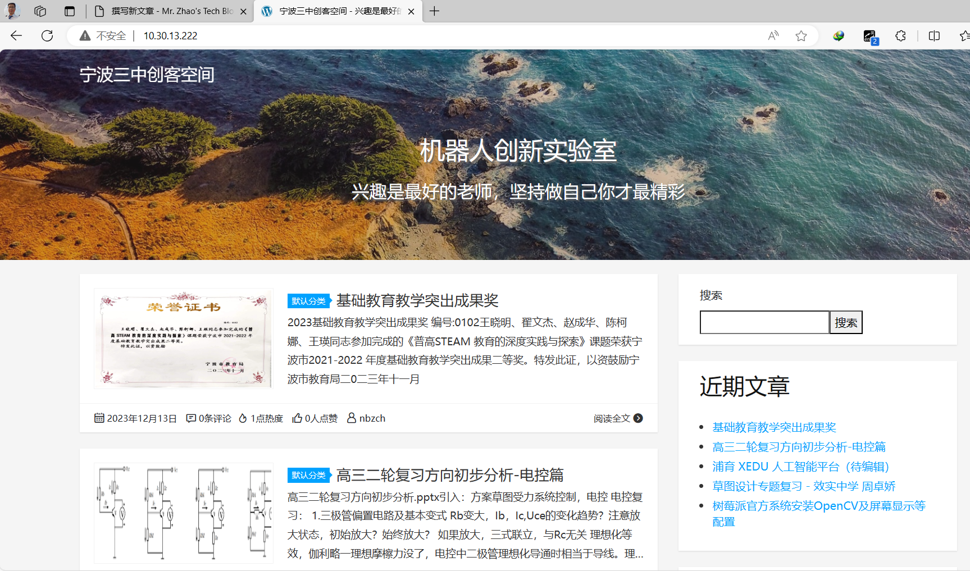Screen dimensions: 970x571
Task: Open a new browser tab
Action: pyautogui.click(x=434, y=11)
